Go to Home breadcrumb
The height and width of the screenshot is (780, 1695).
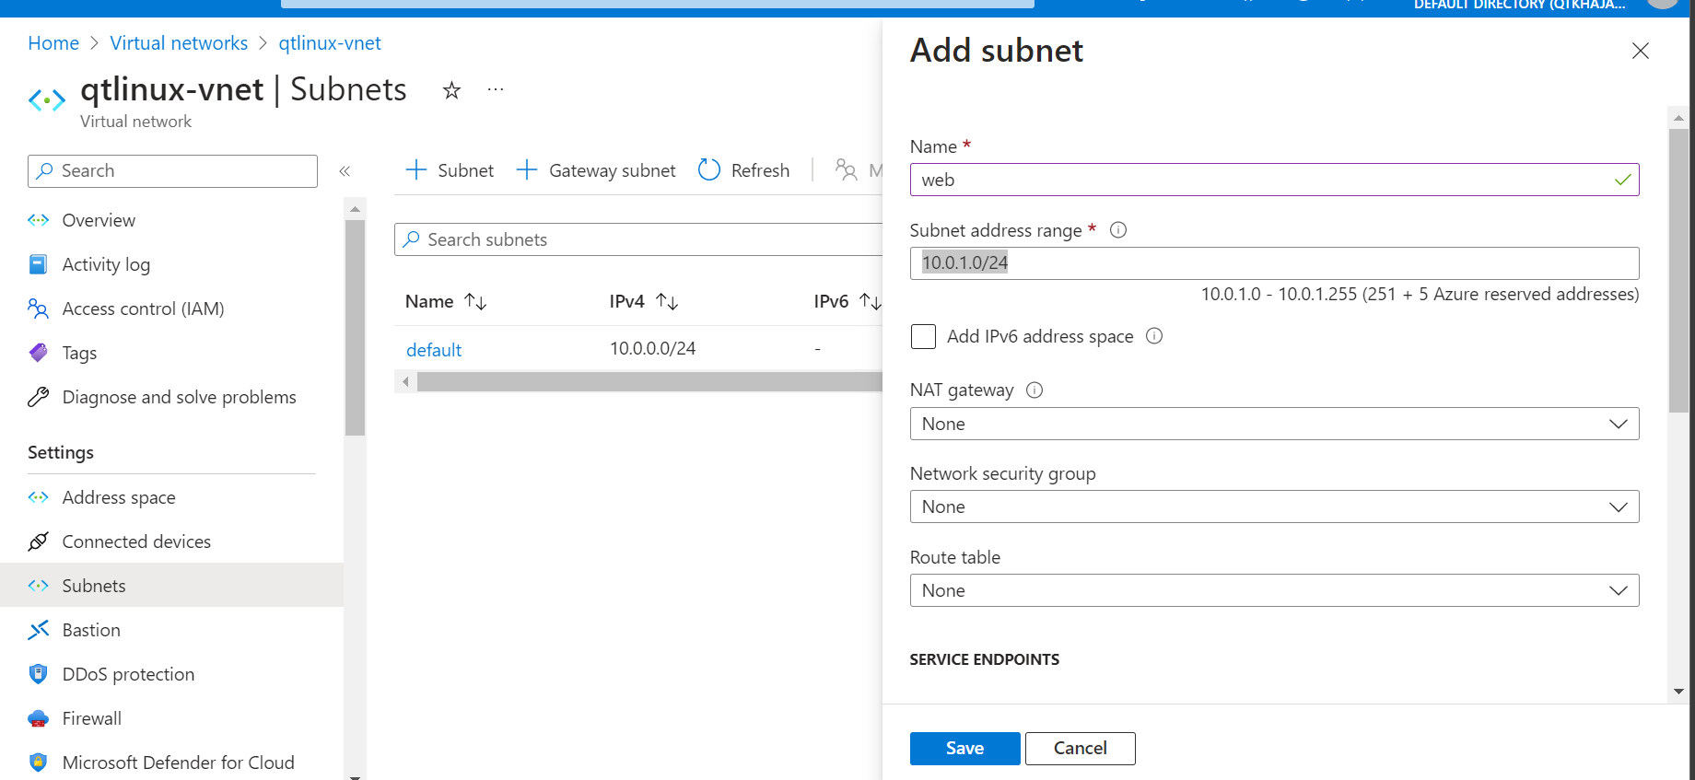53,43
